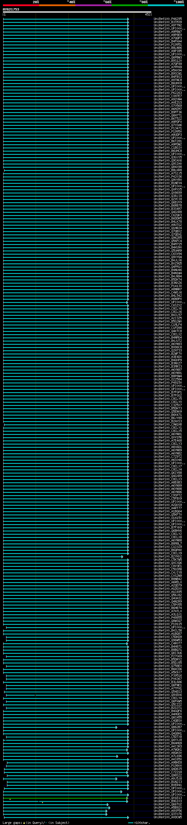187x825 pixels.
Task: Click sequence ID UniRef100_Q6CA55
Action: (168, 717)
